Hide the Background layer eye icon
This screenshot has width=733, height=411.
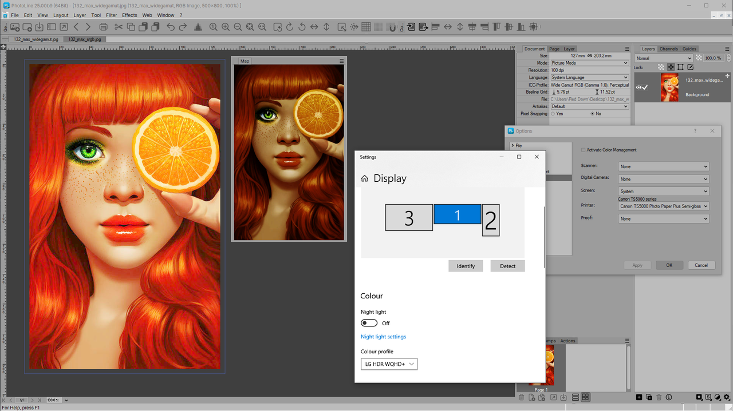click(639, 87)
